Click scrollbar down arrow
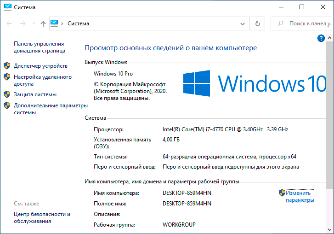This screenshot has height=234, width=334. point(329,230)
